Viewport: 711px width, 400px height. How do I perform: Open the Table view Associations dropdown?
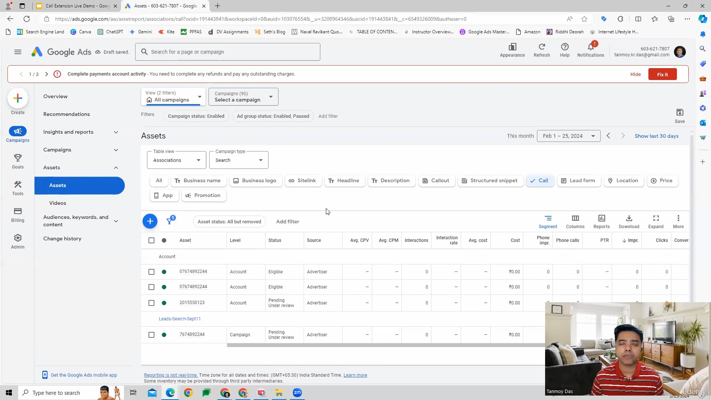click(x=177, y=160)
